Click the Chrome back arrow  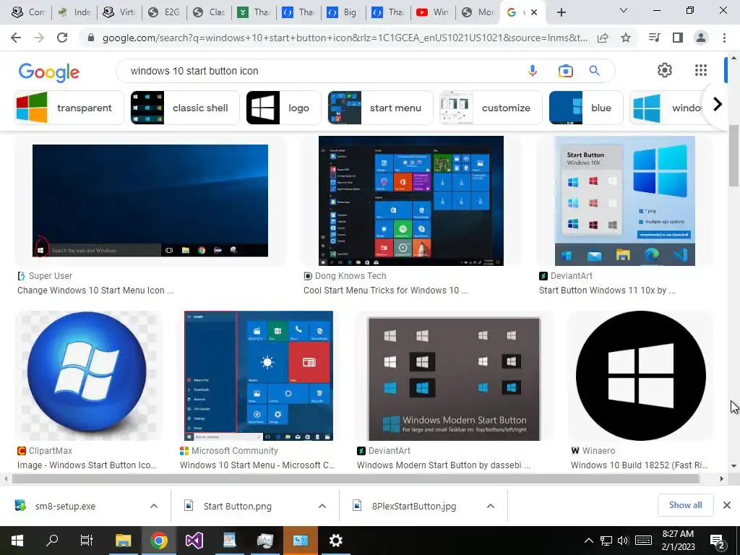point(16,38)
